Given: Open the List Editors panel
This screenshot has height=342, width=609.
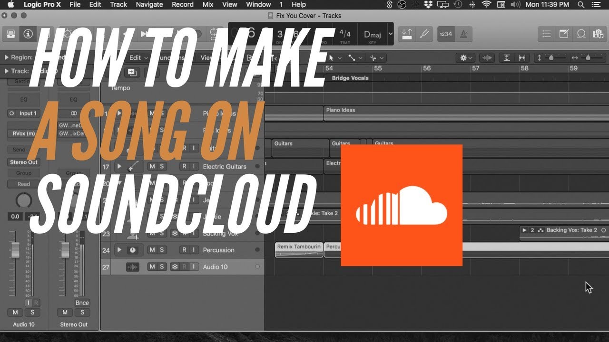Looking at the screenshot, I should click(546, 34).
